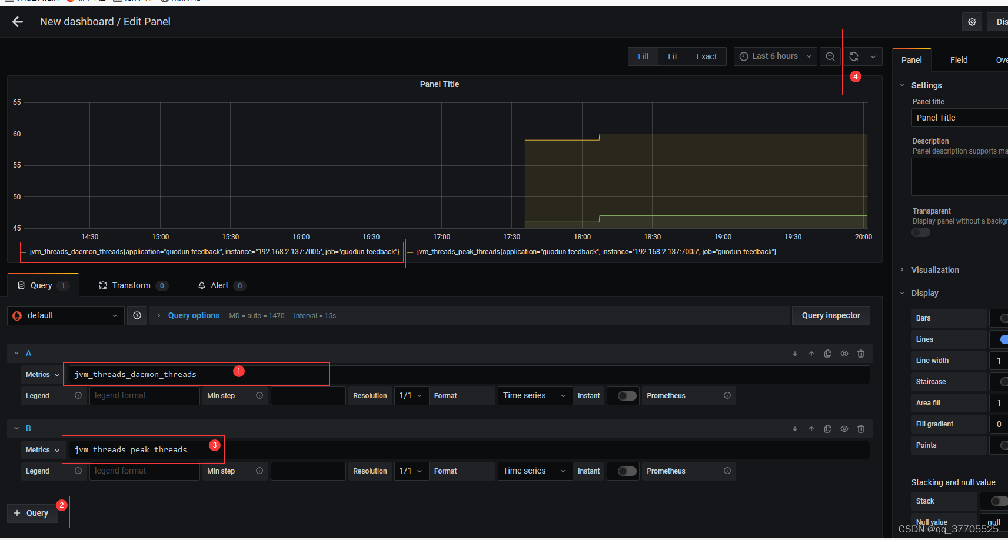Open the default data source dropdown

[65, 316]
